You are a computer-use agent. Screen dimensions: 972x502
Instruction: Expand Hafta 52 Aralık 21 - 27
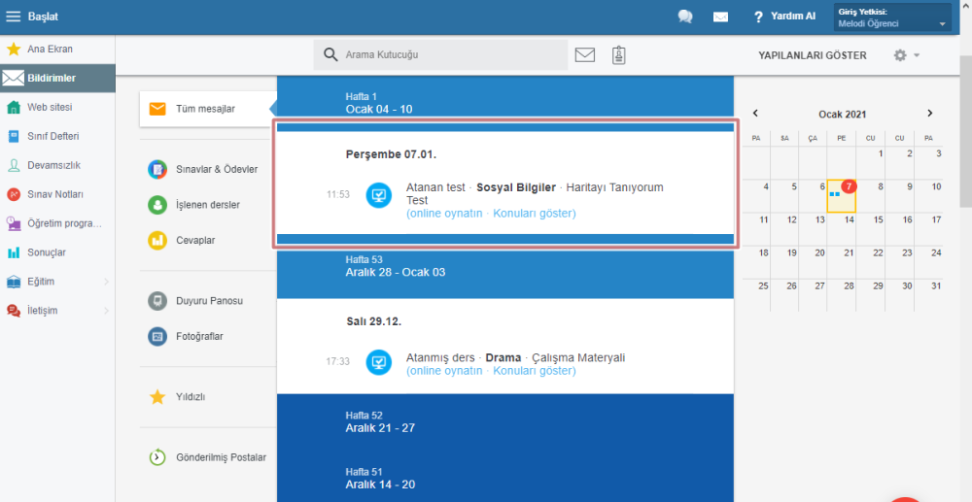505,422
